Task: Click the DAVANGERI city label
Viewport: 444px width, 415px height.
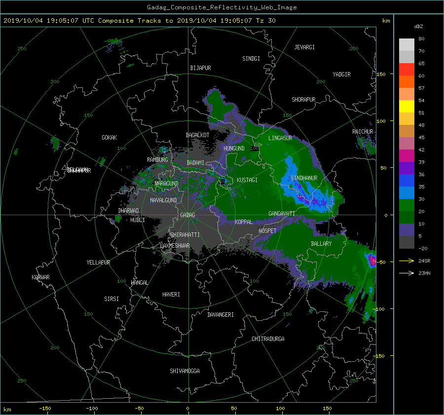Action: [221, 315]
